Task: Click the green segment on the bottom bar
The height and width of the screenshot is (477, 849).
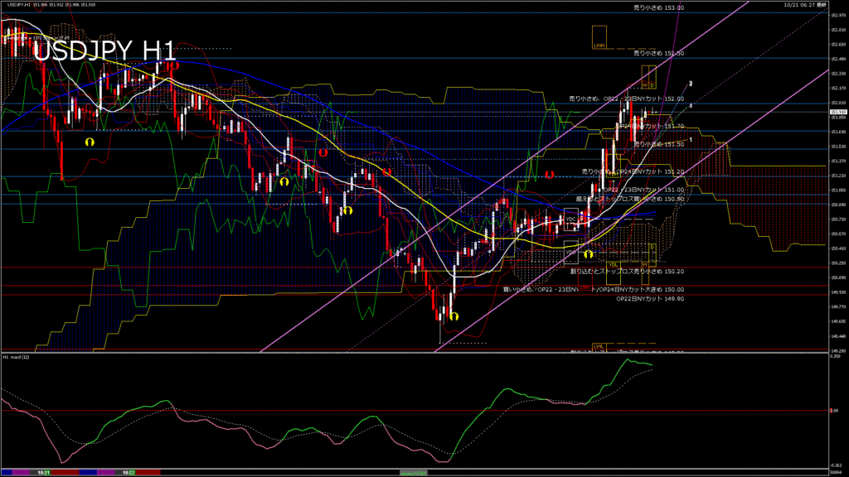Action: pyautogui.click(x=414, y=472)
